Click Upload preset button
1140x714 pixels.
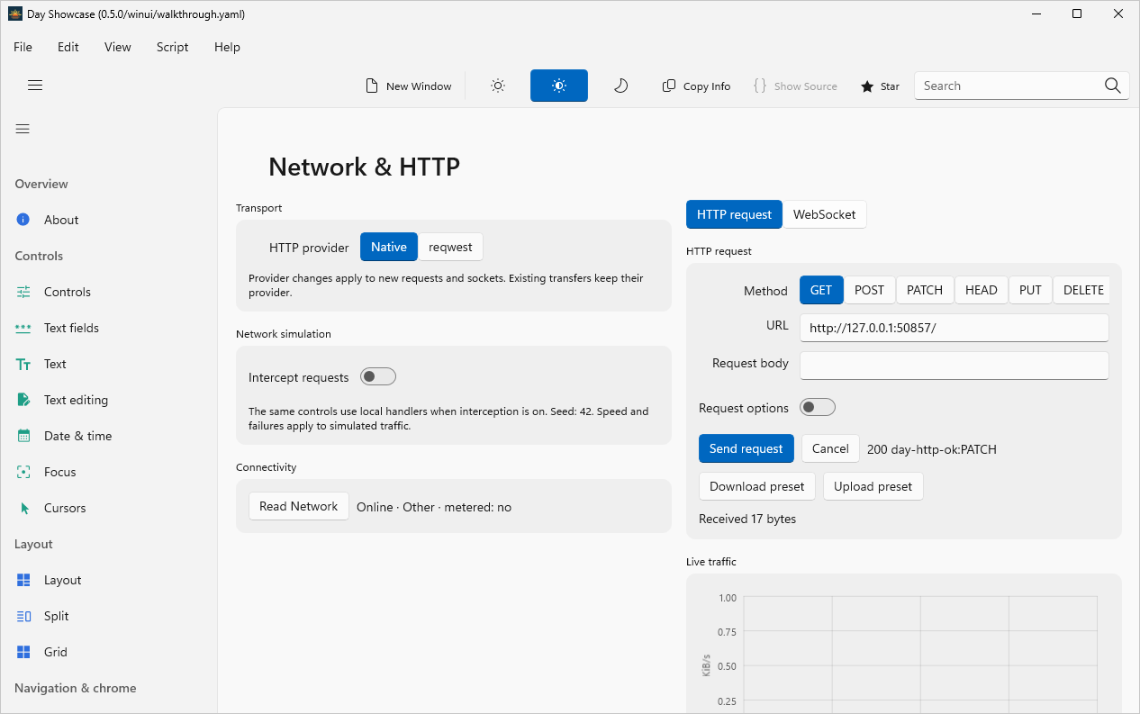pos(873,486)
